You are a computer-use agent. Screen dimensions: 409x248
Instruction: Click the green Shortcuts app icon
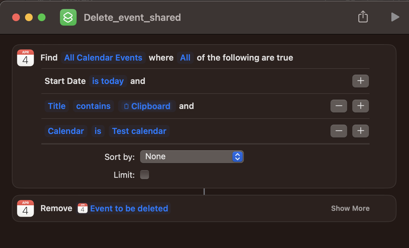click(68, 17)
